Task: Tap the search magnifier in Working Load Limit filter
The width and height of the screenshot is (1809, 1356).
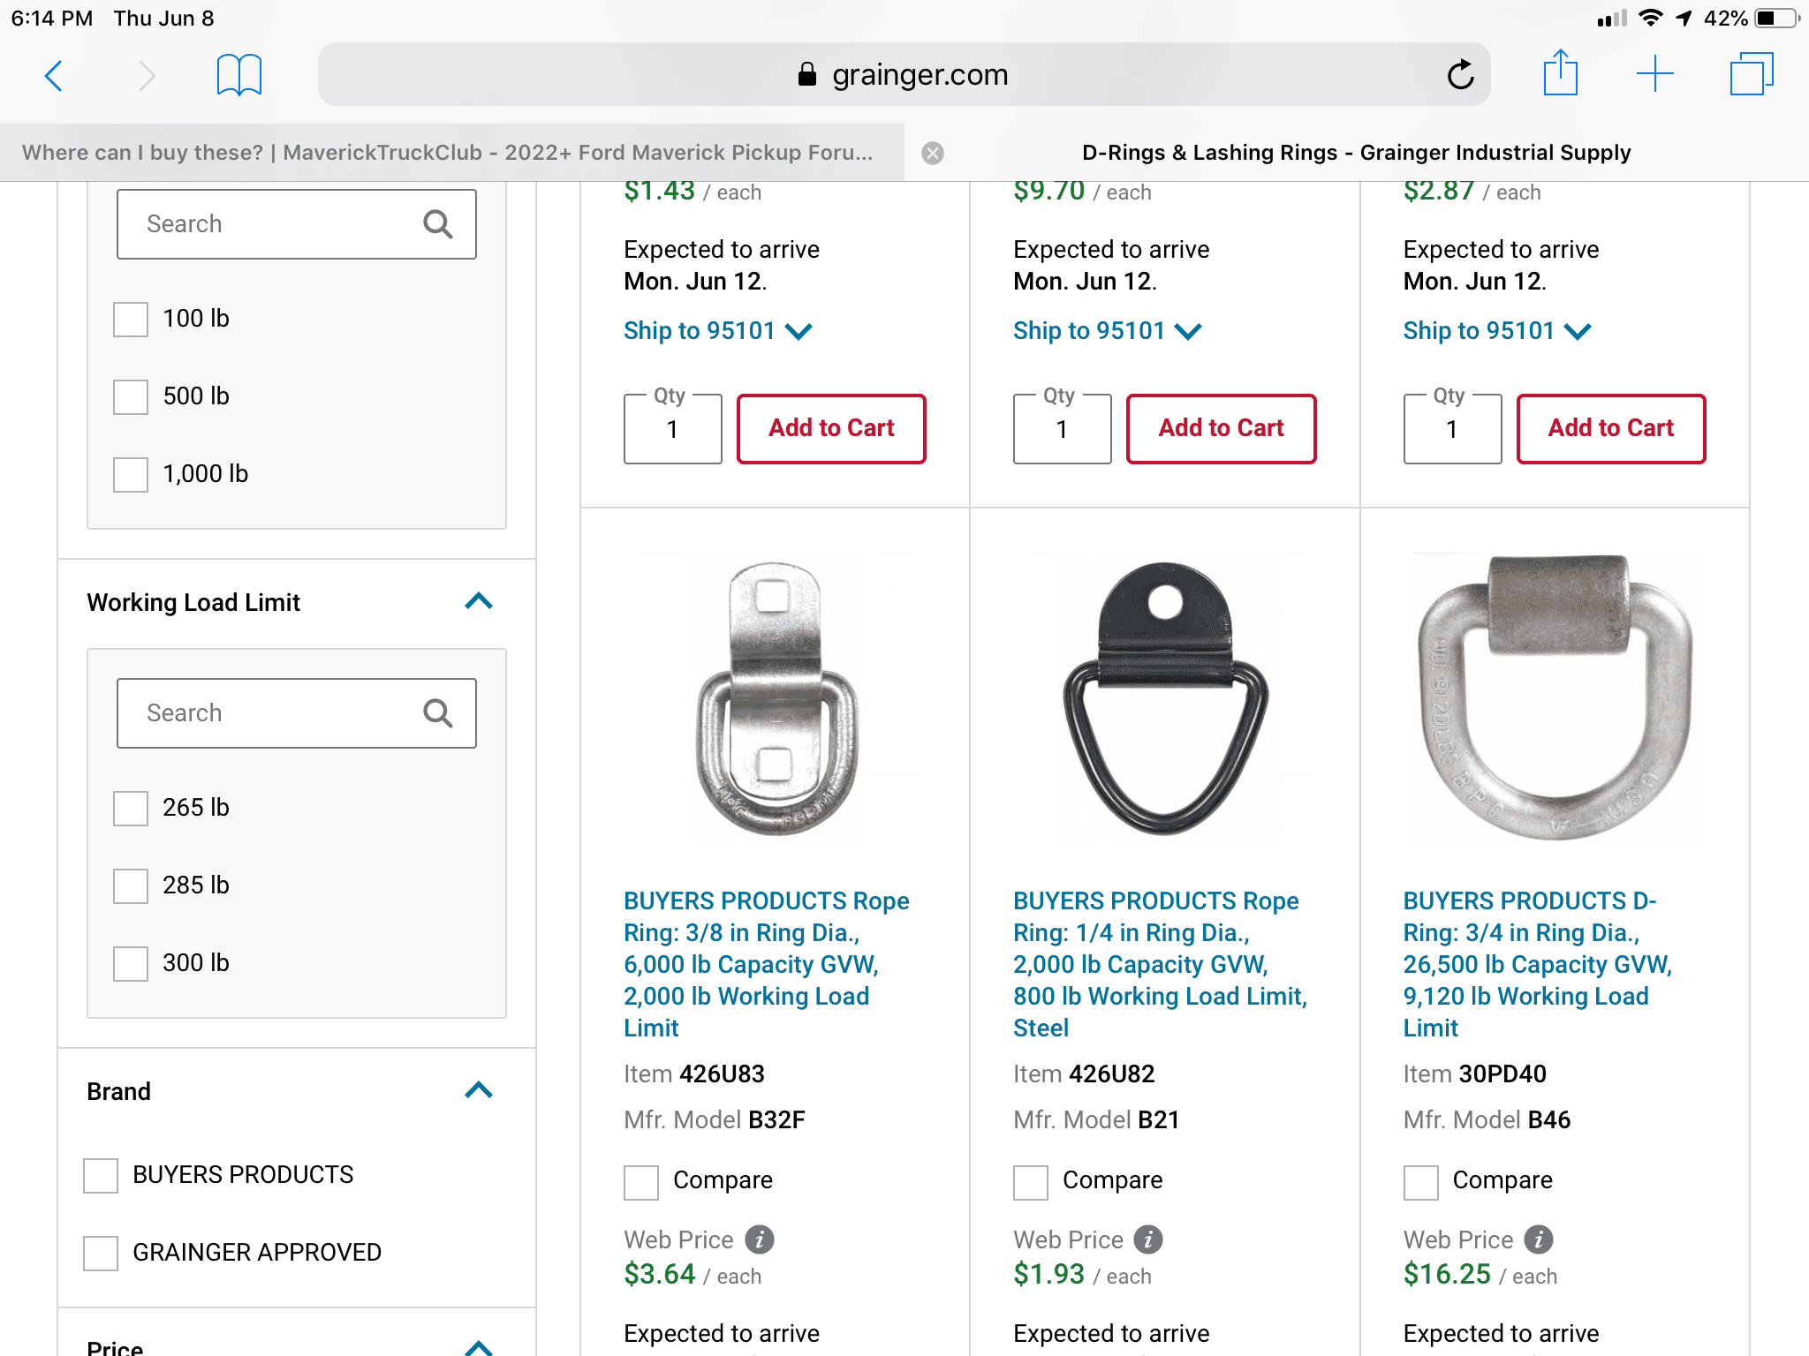Action: (438, 713)
